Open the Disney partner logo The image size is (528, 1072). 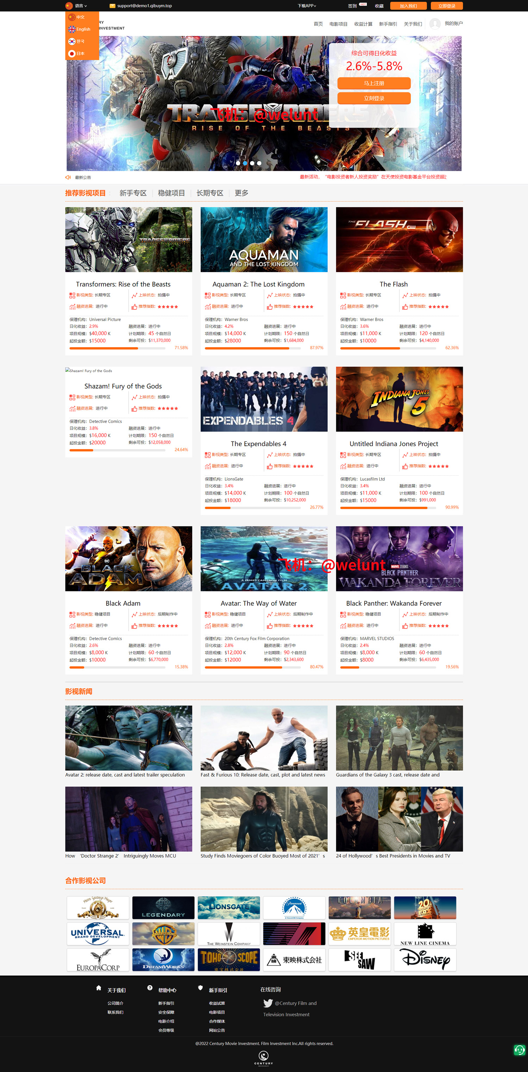[x=425, y=960]
